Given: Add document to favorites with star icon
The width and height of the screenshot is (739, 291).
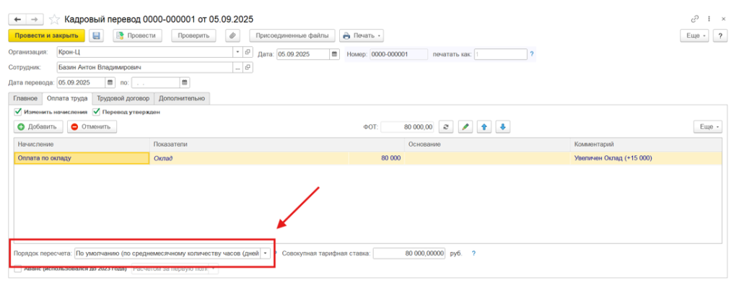Looking at the screenshot, I should click(55, 19).
